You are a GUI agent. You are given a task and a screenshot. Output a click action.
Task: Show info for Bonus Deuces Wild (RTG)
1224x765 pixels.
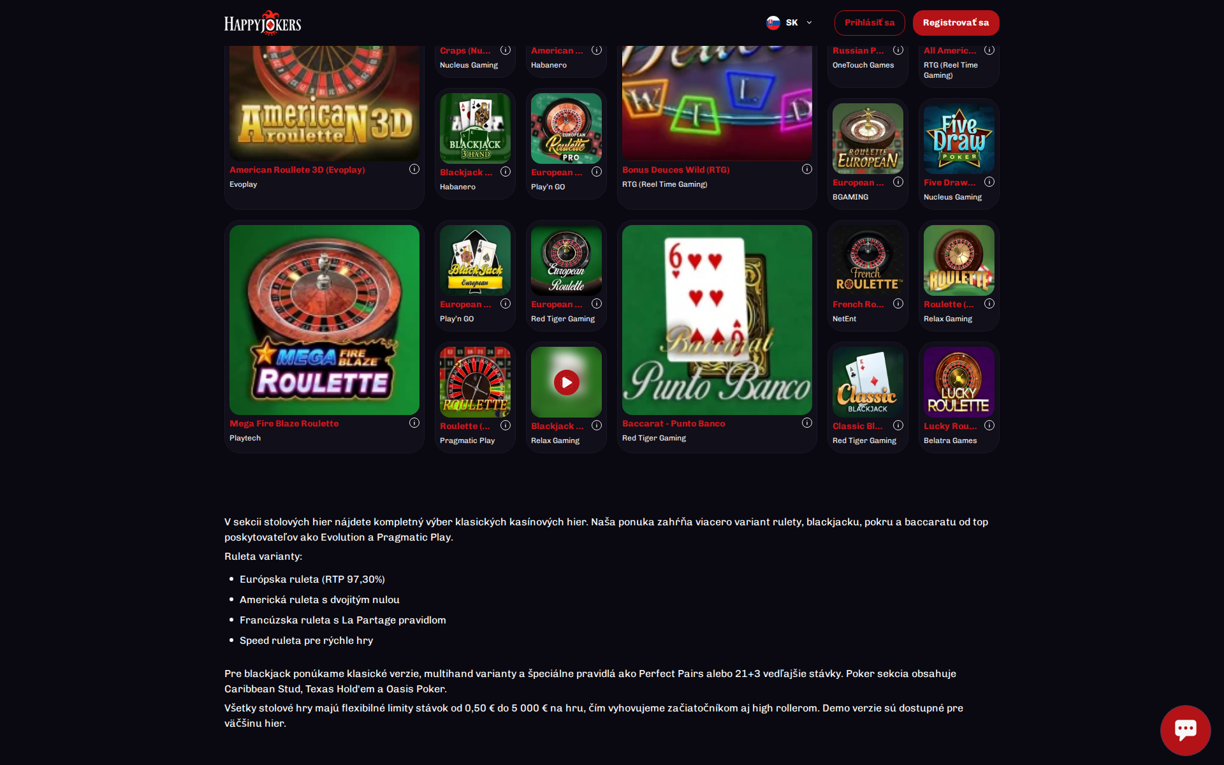click(x=807, y=169)
